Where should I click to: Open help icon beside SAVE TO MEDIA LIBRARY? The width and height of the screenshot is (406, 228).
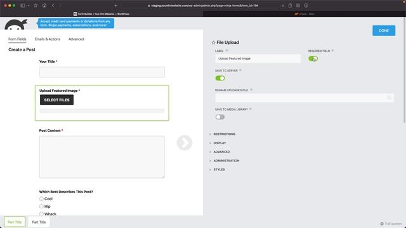(x=251, y=109)
